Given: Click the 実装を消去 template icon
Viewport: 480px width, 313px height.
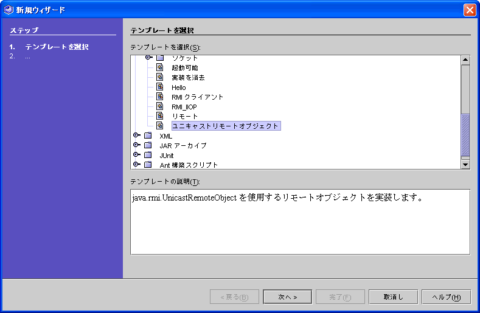Looking at the screenshot, I should pos(160,77).
